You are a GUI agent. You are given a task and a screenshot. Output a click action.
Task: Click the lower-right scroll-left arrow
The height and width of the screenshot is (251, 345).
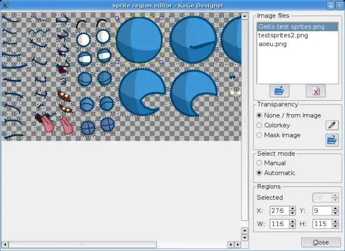(x=231, y=245)
